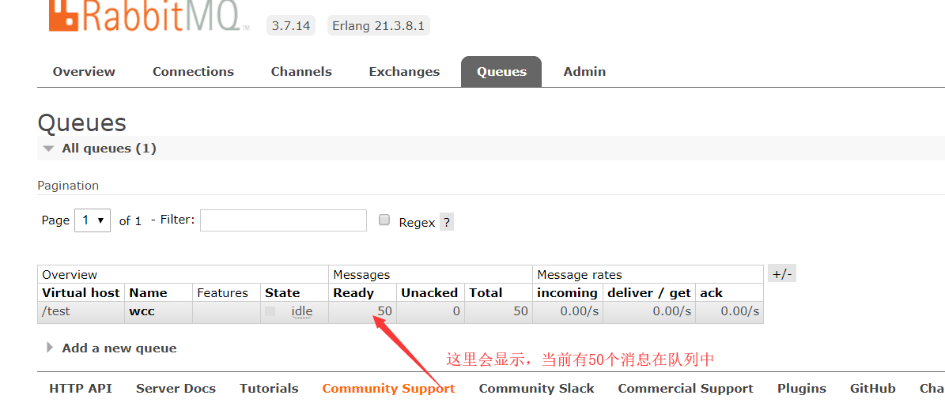Image resolution: width=945 pixels, height=414 pixels.
Task: Click the Regex help question mark
Action: [x=447, y=222]
